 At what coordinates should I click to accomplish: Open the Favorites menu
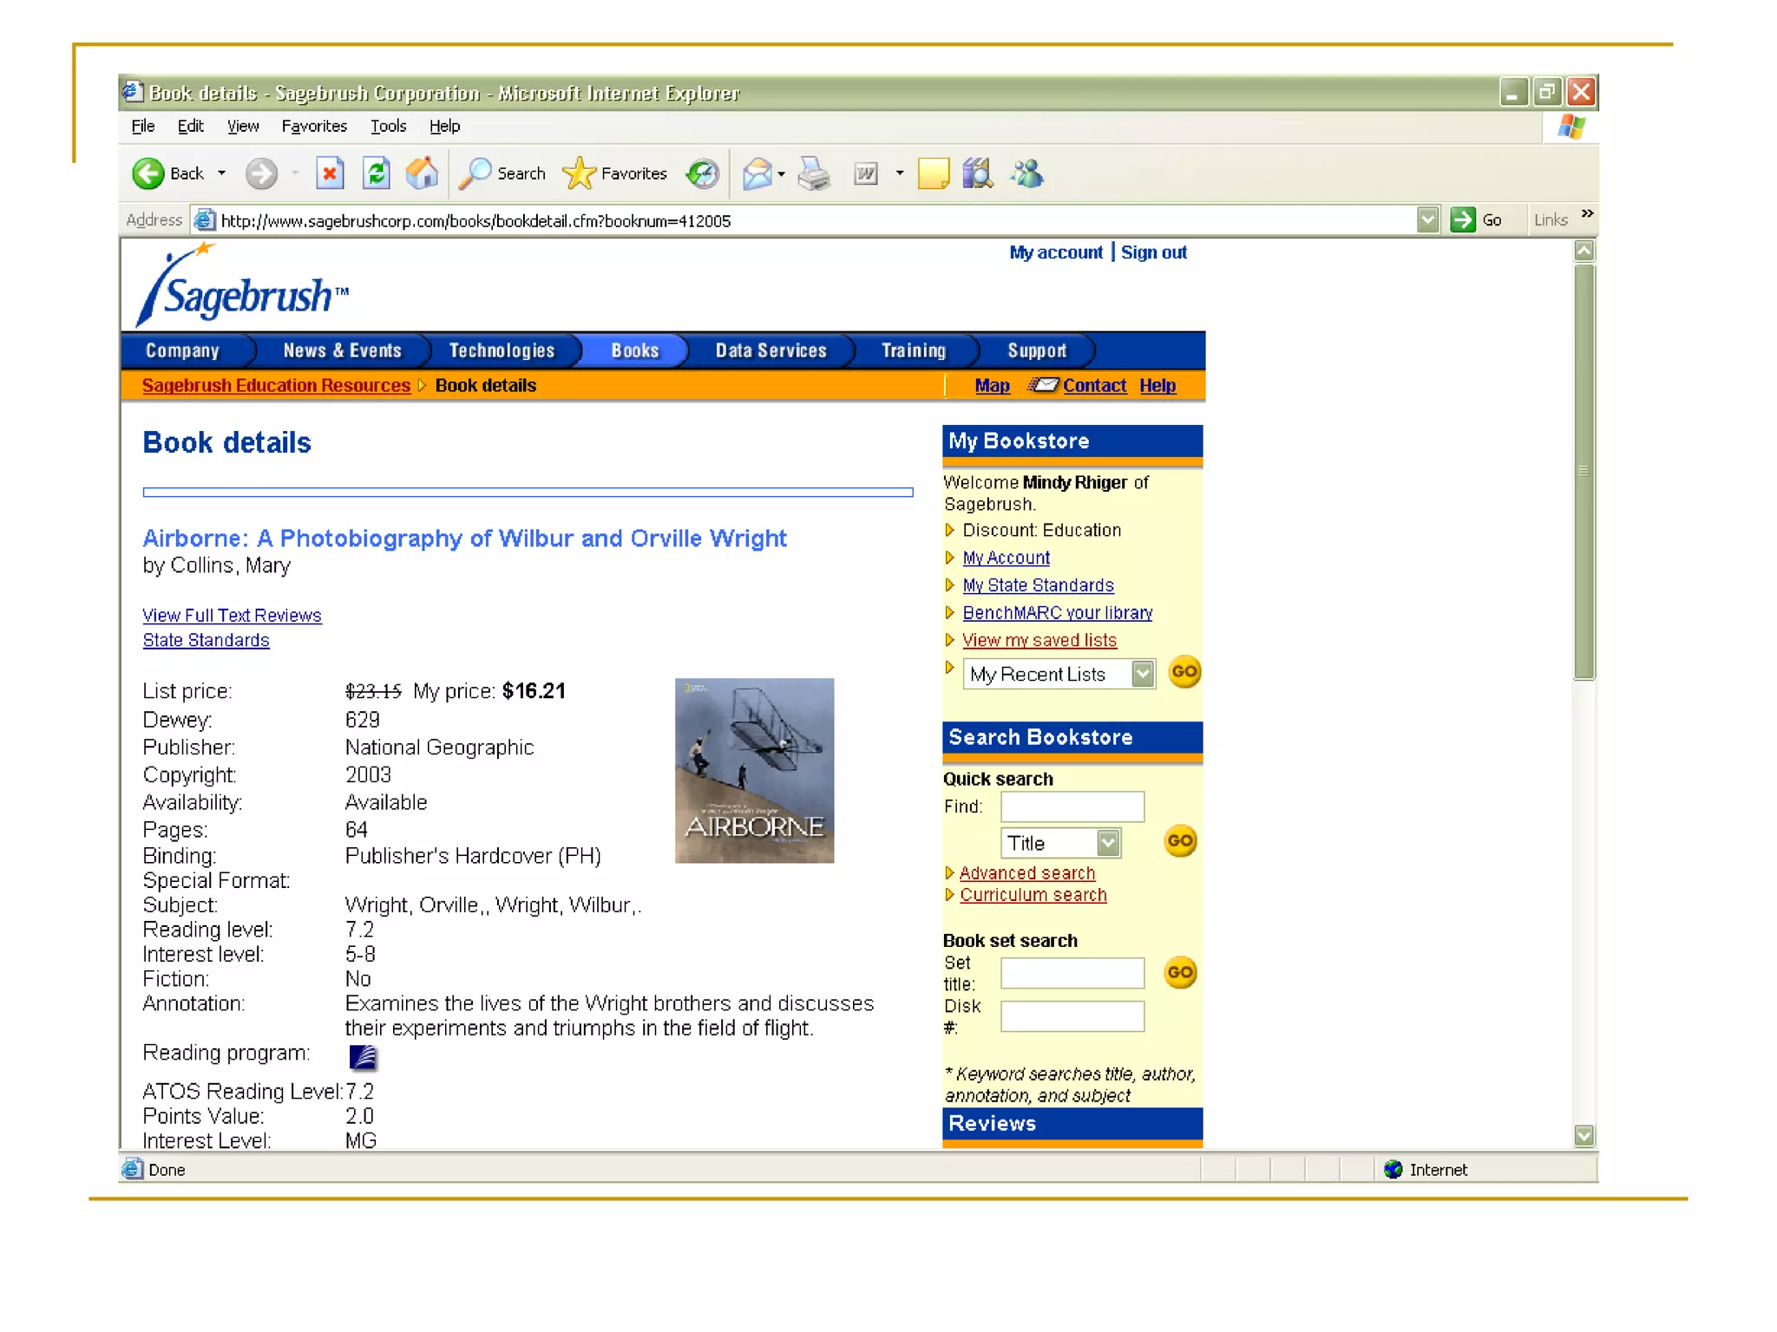pos(313,127)
